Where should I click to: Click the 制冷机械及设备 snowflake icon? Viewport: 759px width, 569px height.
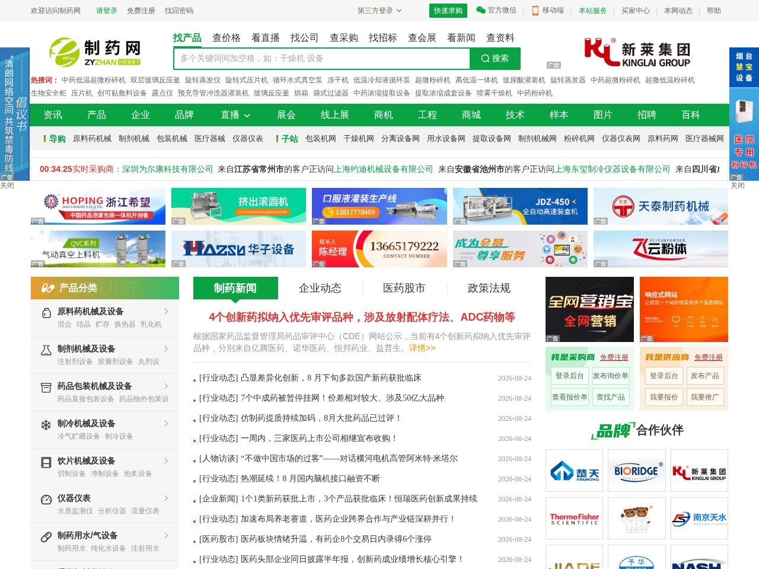point(46,425)
